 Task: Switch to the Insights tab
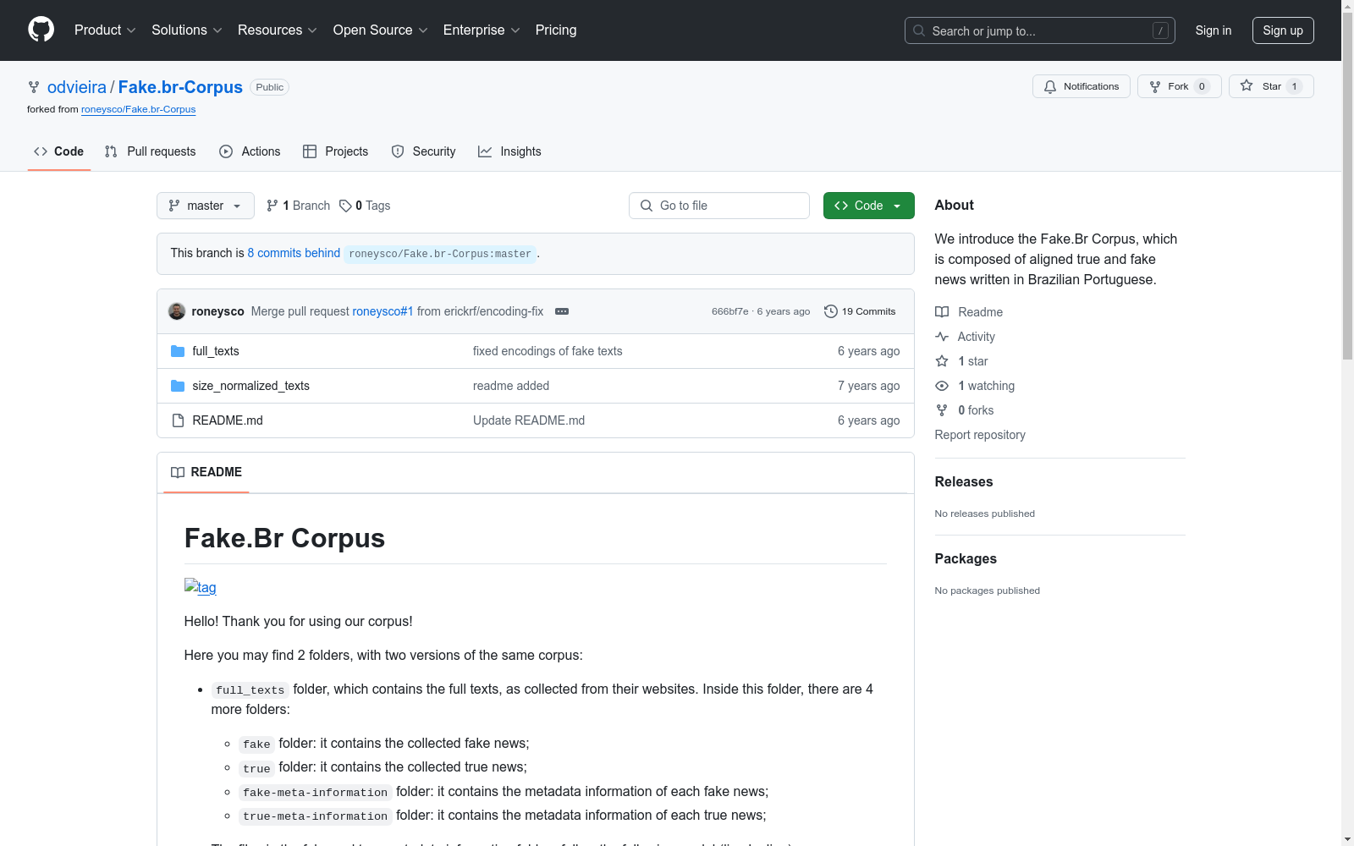[x=509, y=151]
